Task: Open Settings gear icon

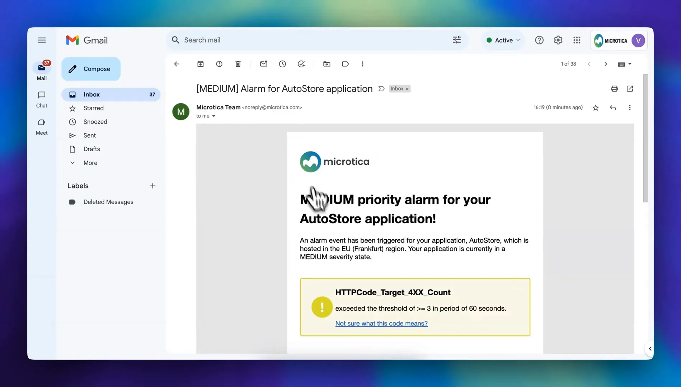Action: 558,40
